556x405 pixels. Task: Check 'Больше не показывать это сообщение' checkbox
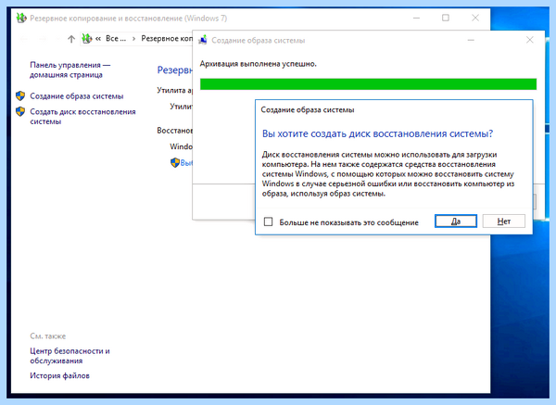269,222
